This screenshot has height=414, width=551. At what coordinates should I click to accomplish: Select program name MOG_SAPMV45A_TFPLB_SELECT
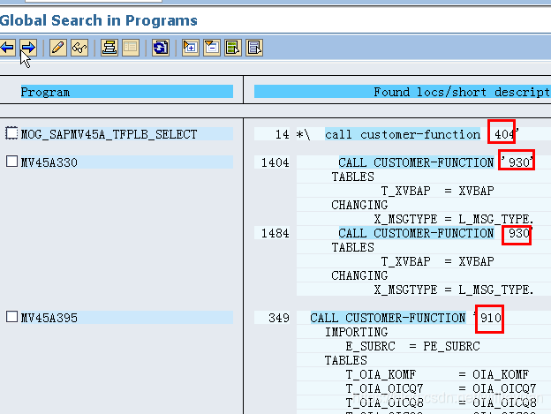point(109,134)
